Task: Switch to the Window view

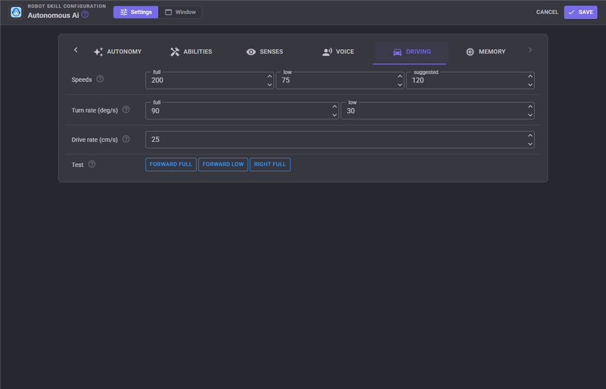Action: tap(180, 12)
